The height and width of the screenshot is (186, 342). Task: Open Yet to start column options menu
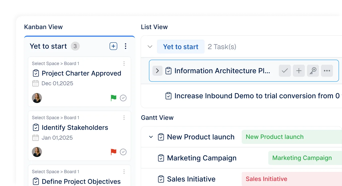126,46
